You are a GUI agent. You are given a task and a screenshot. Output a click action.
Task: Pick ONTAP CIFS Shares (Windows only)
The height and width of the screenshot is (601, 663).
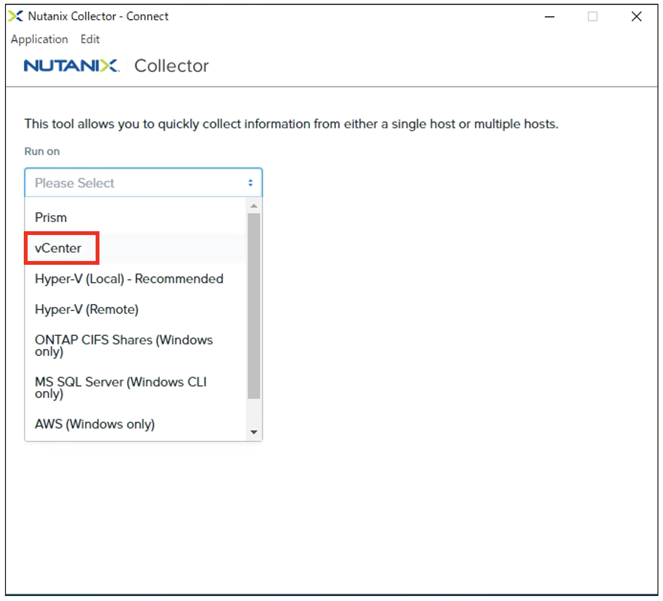tap(135, 346)
